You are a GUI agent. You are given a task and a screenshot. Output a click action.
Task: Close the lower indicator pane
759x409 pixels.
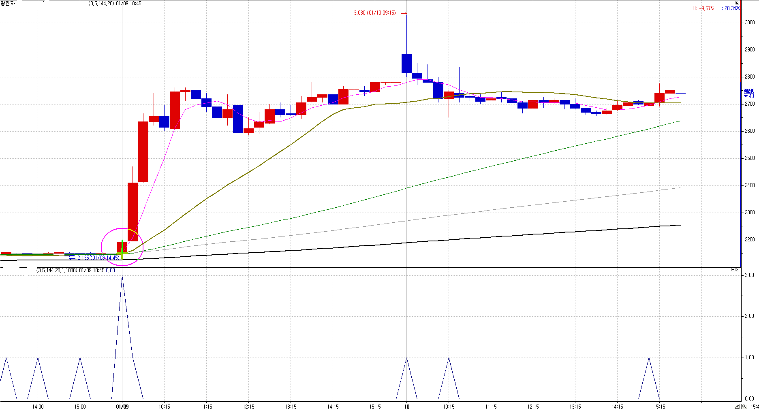[x=737, y=270]
